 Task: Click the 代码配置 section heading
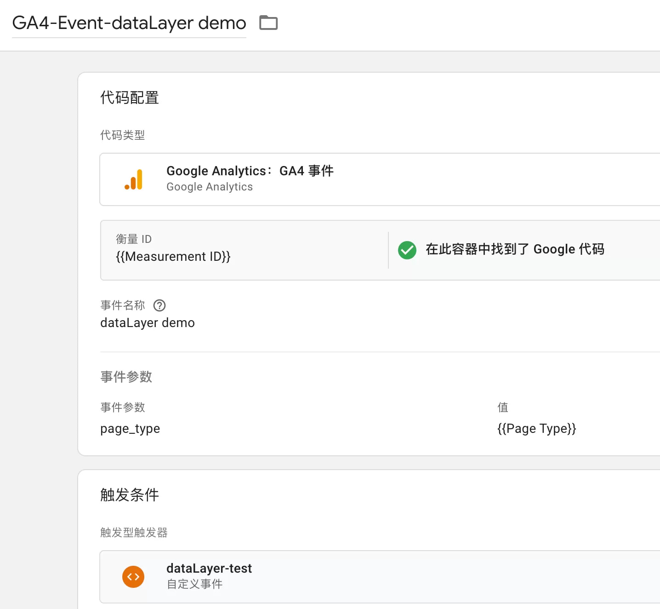(x=130, y=98)
